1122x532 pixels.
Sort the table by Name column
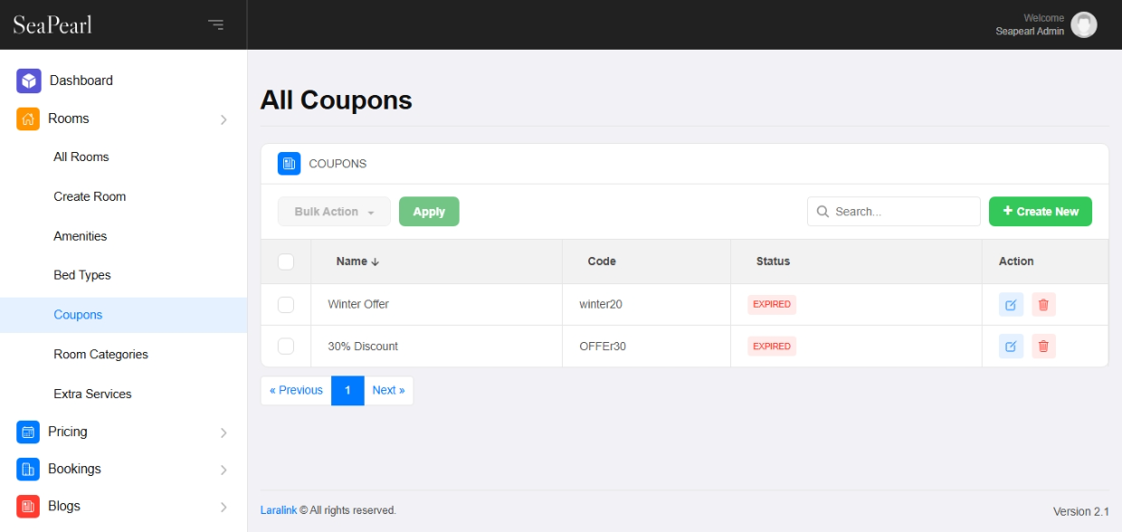(357, 261)
